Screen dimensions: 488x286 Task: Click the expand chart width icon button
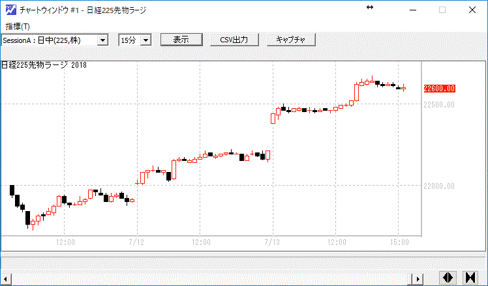(448, 278)
